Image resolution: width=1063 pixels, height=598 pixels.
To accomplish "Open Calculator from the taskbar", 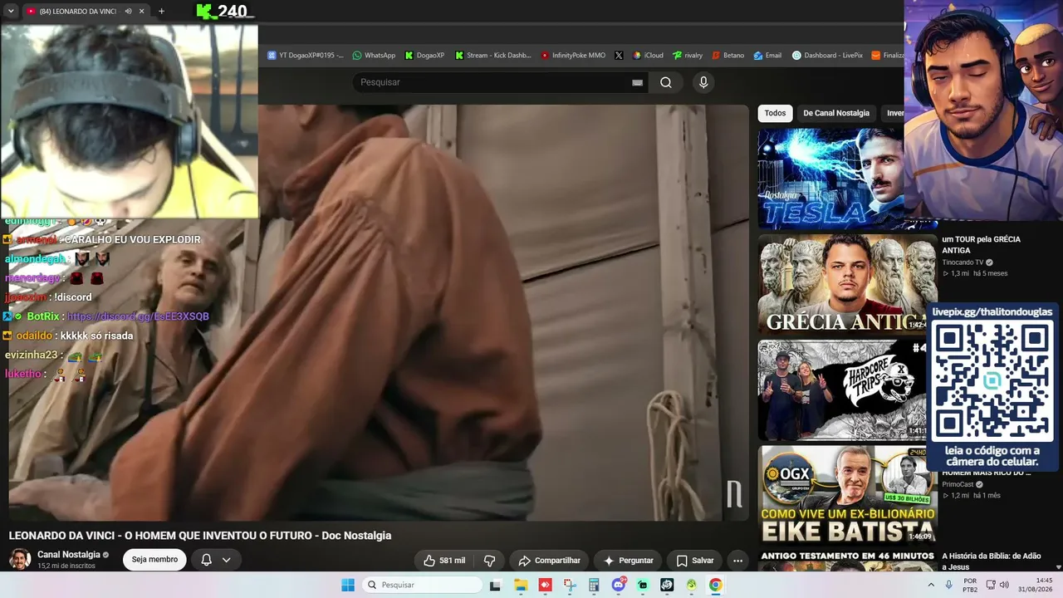I will (x=594, y=585).
